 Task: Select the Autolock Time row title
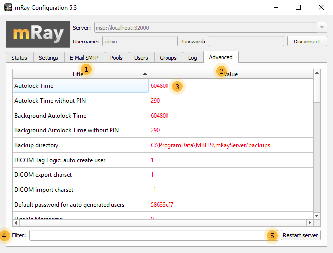point(81,86)
